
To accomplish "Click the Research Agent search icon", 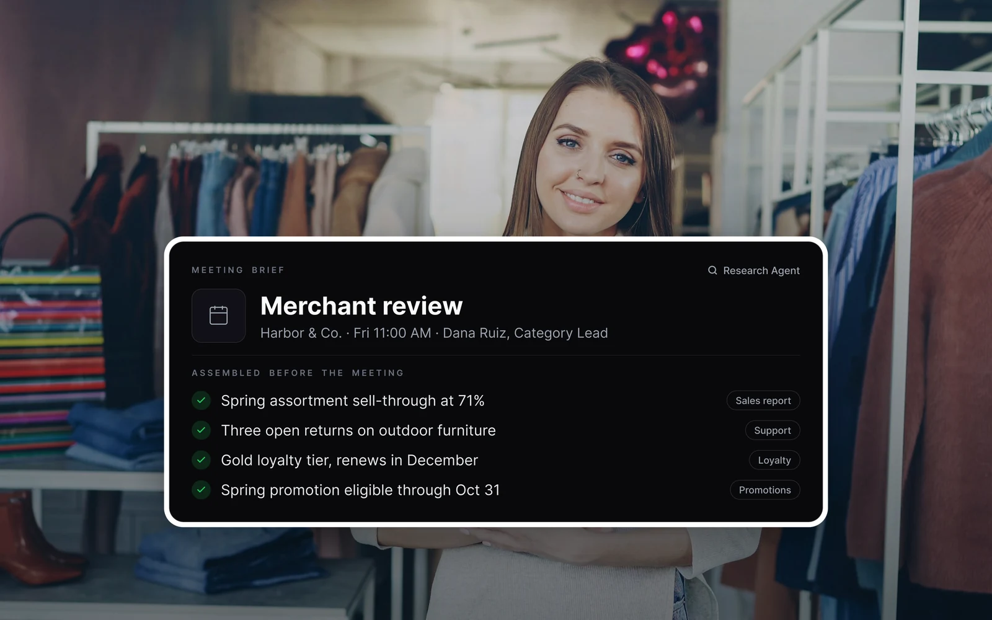I will (x=712, y=270).
